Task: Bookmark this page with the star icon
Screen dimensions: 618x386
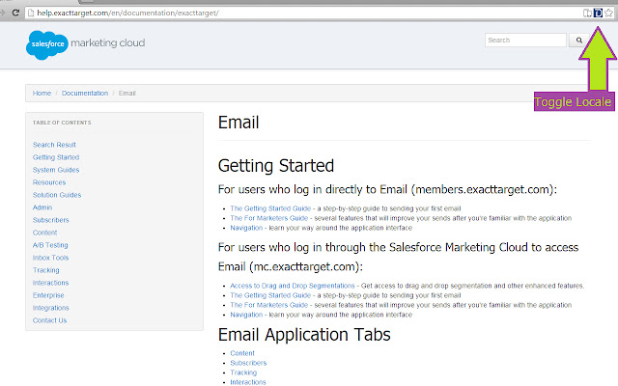Action: (608, 12)
